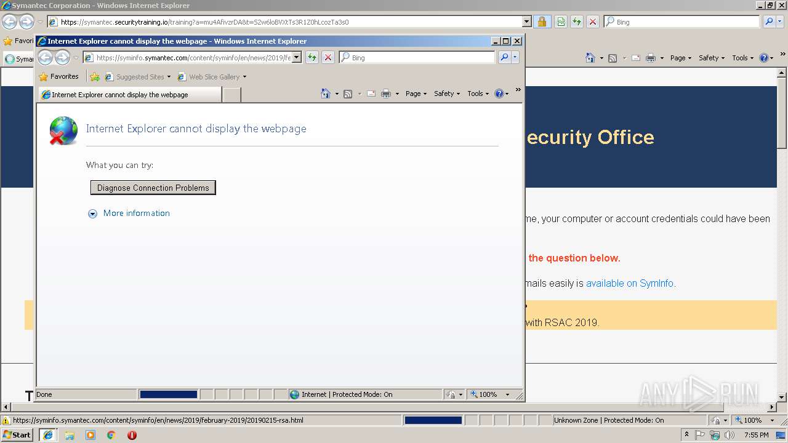The image size is (788, 443).
Task: Click the volume speaker tray icon
Action: click(730, 435)
